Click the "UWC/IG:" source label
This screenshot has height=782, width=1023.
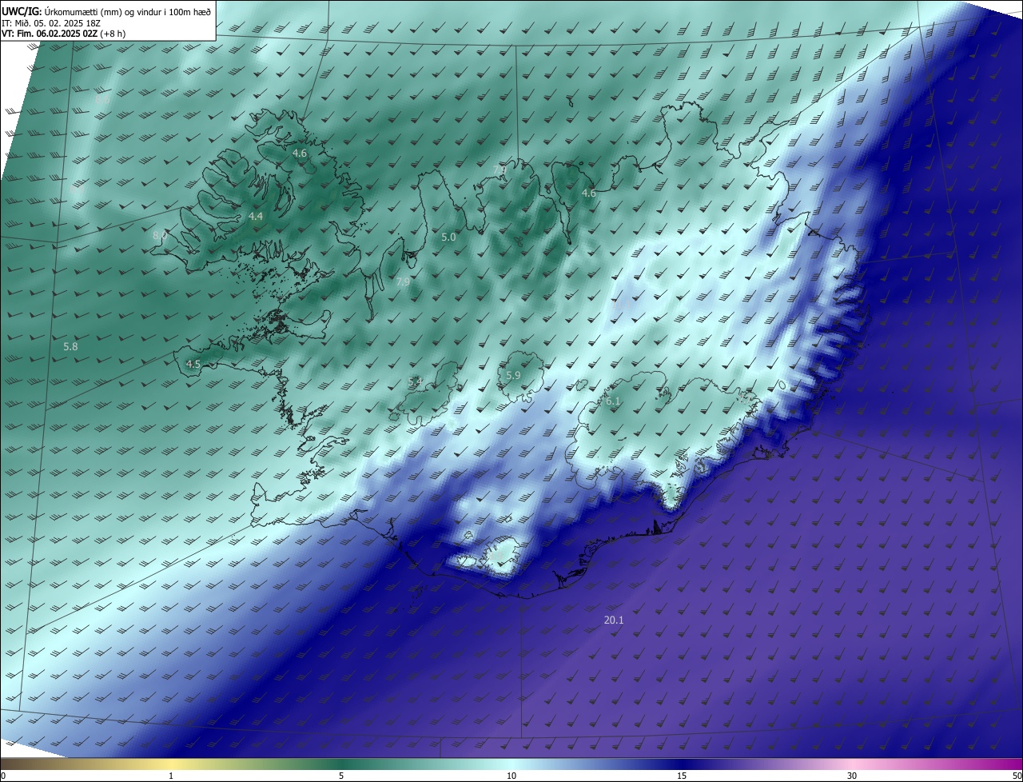coord(22,11)
